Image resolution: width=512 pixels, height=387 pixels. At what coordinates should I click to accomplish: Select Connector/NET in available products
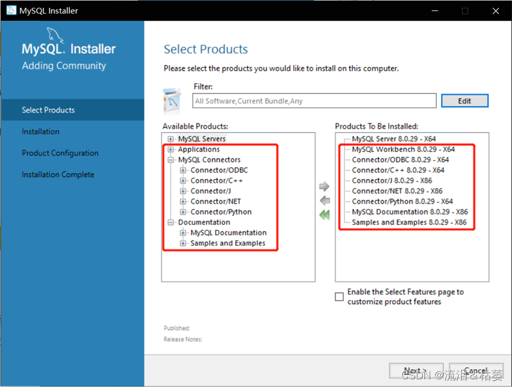215,202
